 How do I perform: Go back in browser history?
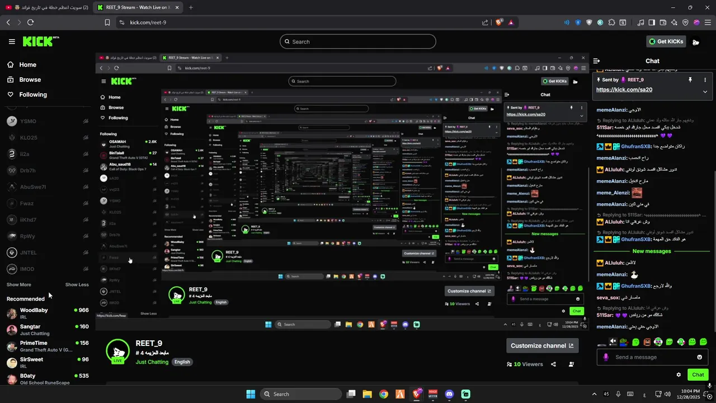(x=8, y=22)
